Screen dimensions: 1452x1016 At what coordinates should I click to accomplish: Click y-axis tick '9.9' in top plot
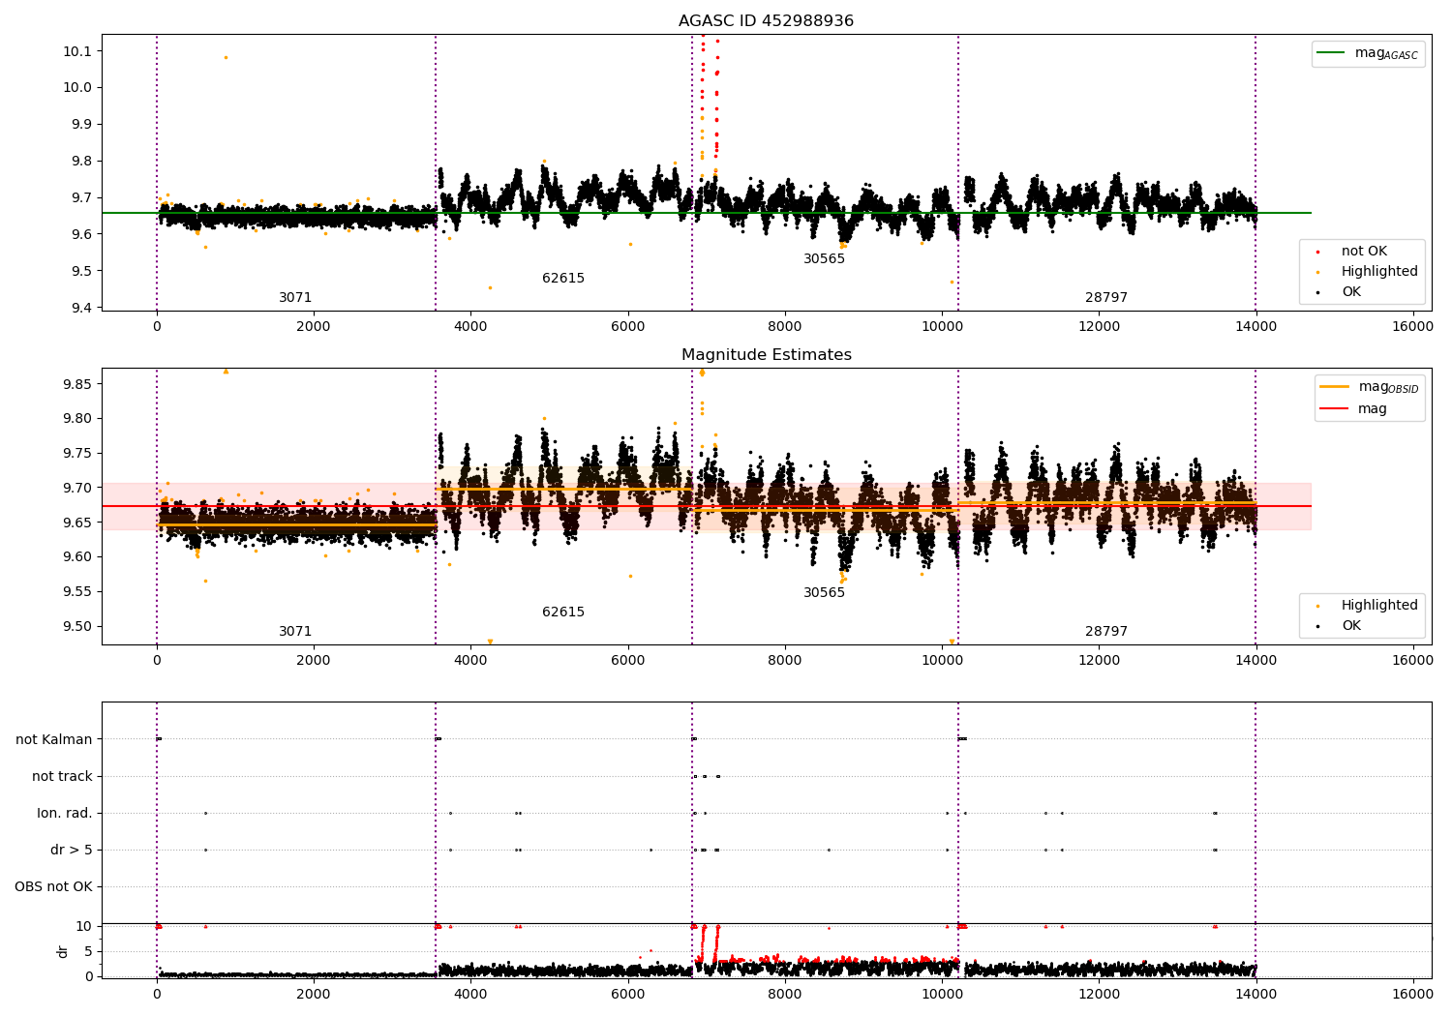81,124
